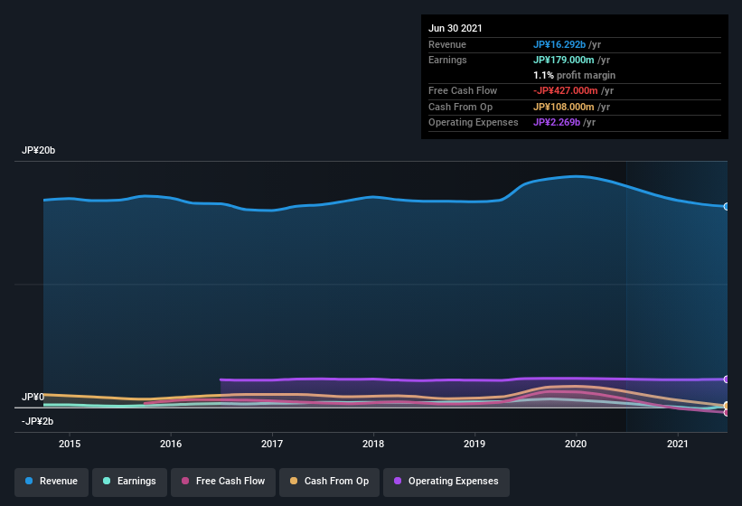Image resolution: width=742 pixels, height=506 pixels.
Task: Click the blue Revenue endpoint marker
Action: tap(727, 207)
